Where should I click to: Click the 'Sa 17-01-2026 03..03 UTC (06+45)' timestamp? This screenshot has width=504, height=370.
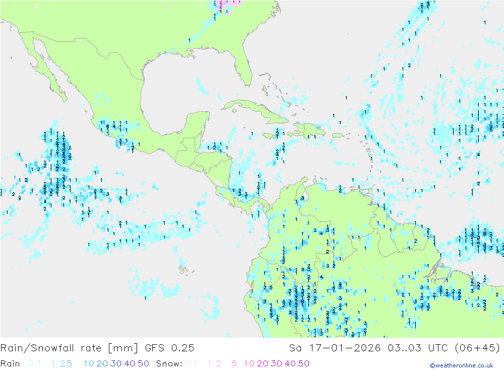pyautogui.click(x=395, y=348)
